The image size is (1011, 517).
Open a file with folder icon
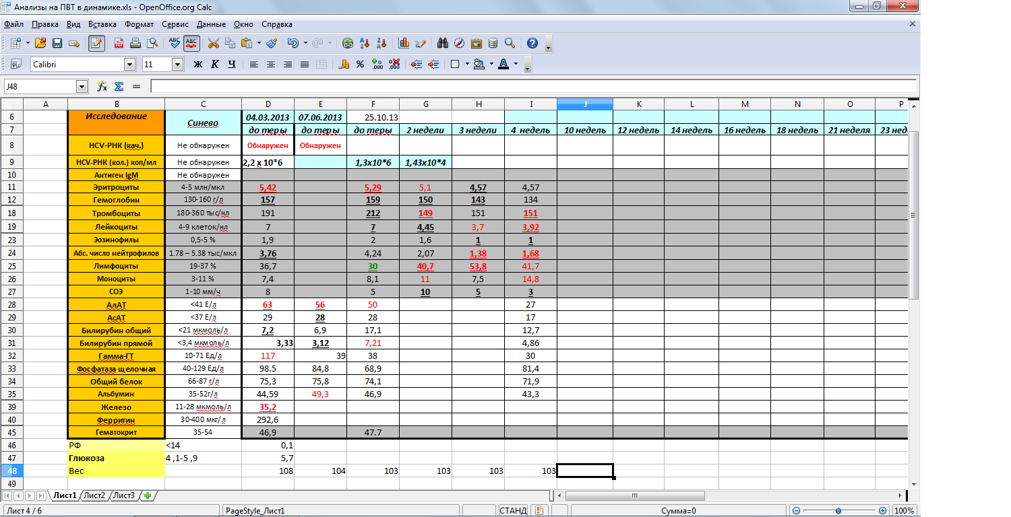coord(40,43)
